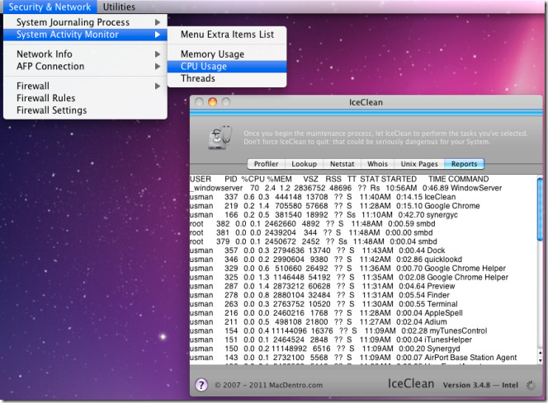548x403 pixels.
Task: Click the myTunesControl process row
Action: click(363, 330)
